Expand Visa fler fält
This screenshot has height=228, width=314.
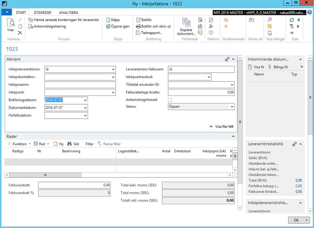pos(221,126)
